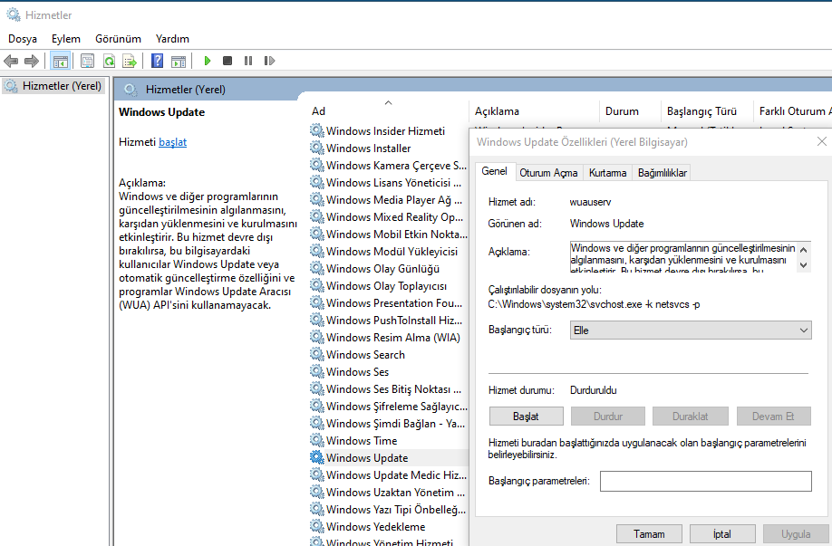Click the green Start Service icon

[x=208, y=61]
